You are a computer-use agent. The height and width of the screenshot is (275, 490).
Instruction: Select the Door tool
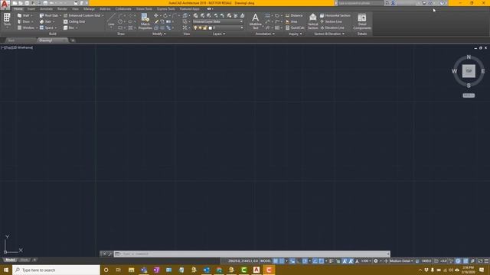coord(25,21)
